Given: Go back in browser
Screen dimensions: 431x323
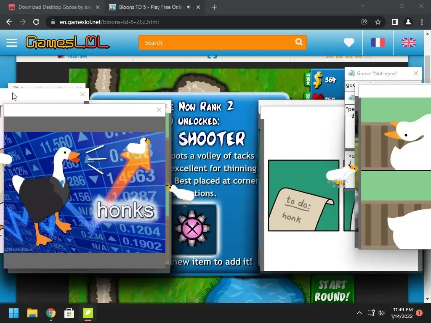Looking at the screenshot, I should [x=9, y=22].
